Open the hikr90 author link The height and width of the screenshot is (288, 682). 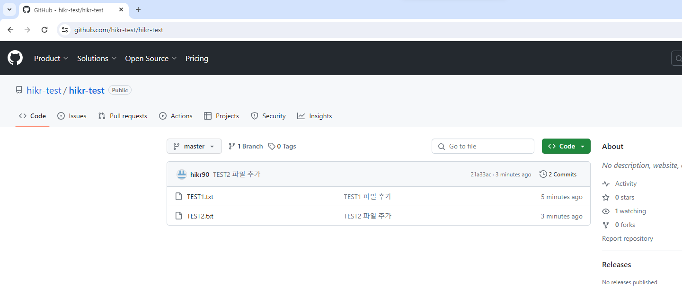click(x=200, y=175)
